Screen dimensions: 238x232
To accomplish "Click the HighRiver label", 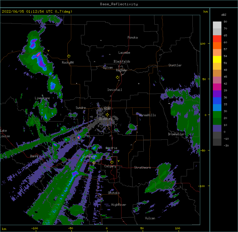I will pos(119,205).
